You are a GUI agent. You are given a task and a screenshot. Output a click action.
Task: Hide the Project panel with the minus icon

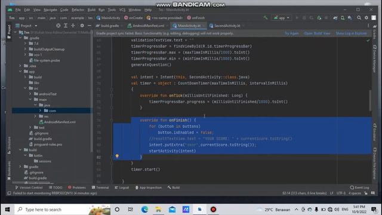[x=89, y=26]
